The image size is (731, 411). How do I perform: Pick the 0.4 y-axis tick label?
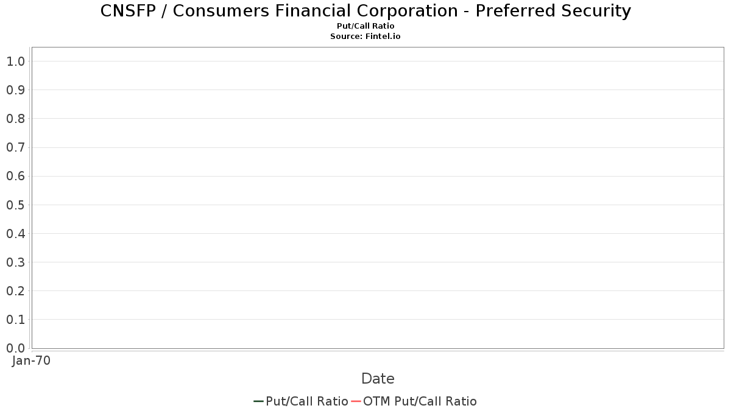[x=15, y=234]
